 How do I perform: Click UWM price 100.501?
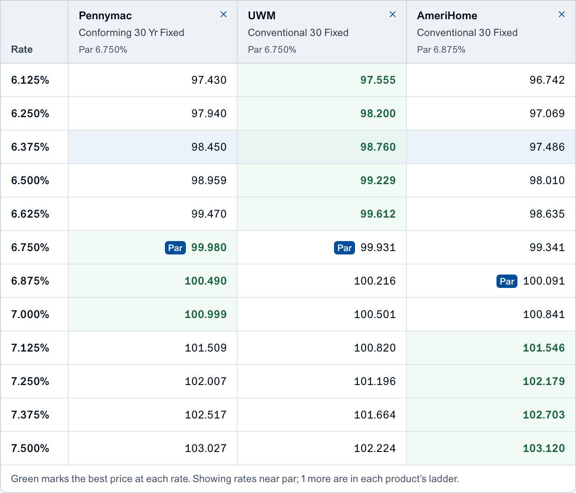point(375,314)
